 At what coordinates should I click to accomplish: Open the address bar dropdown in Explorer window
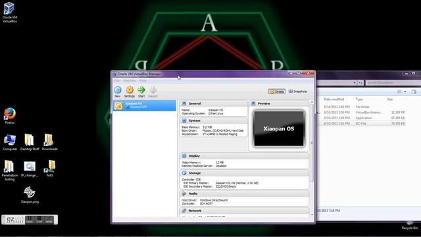(355, 83)
